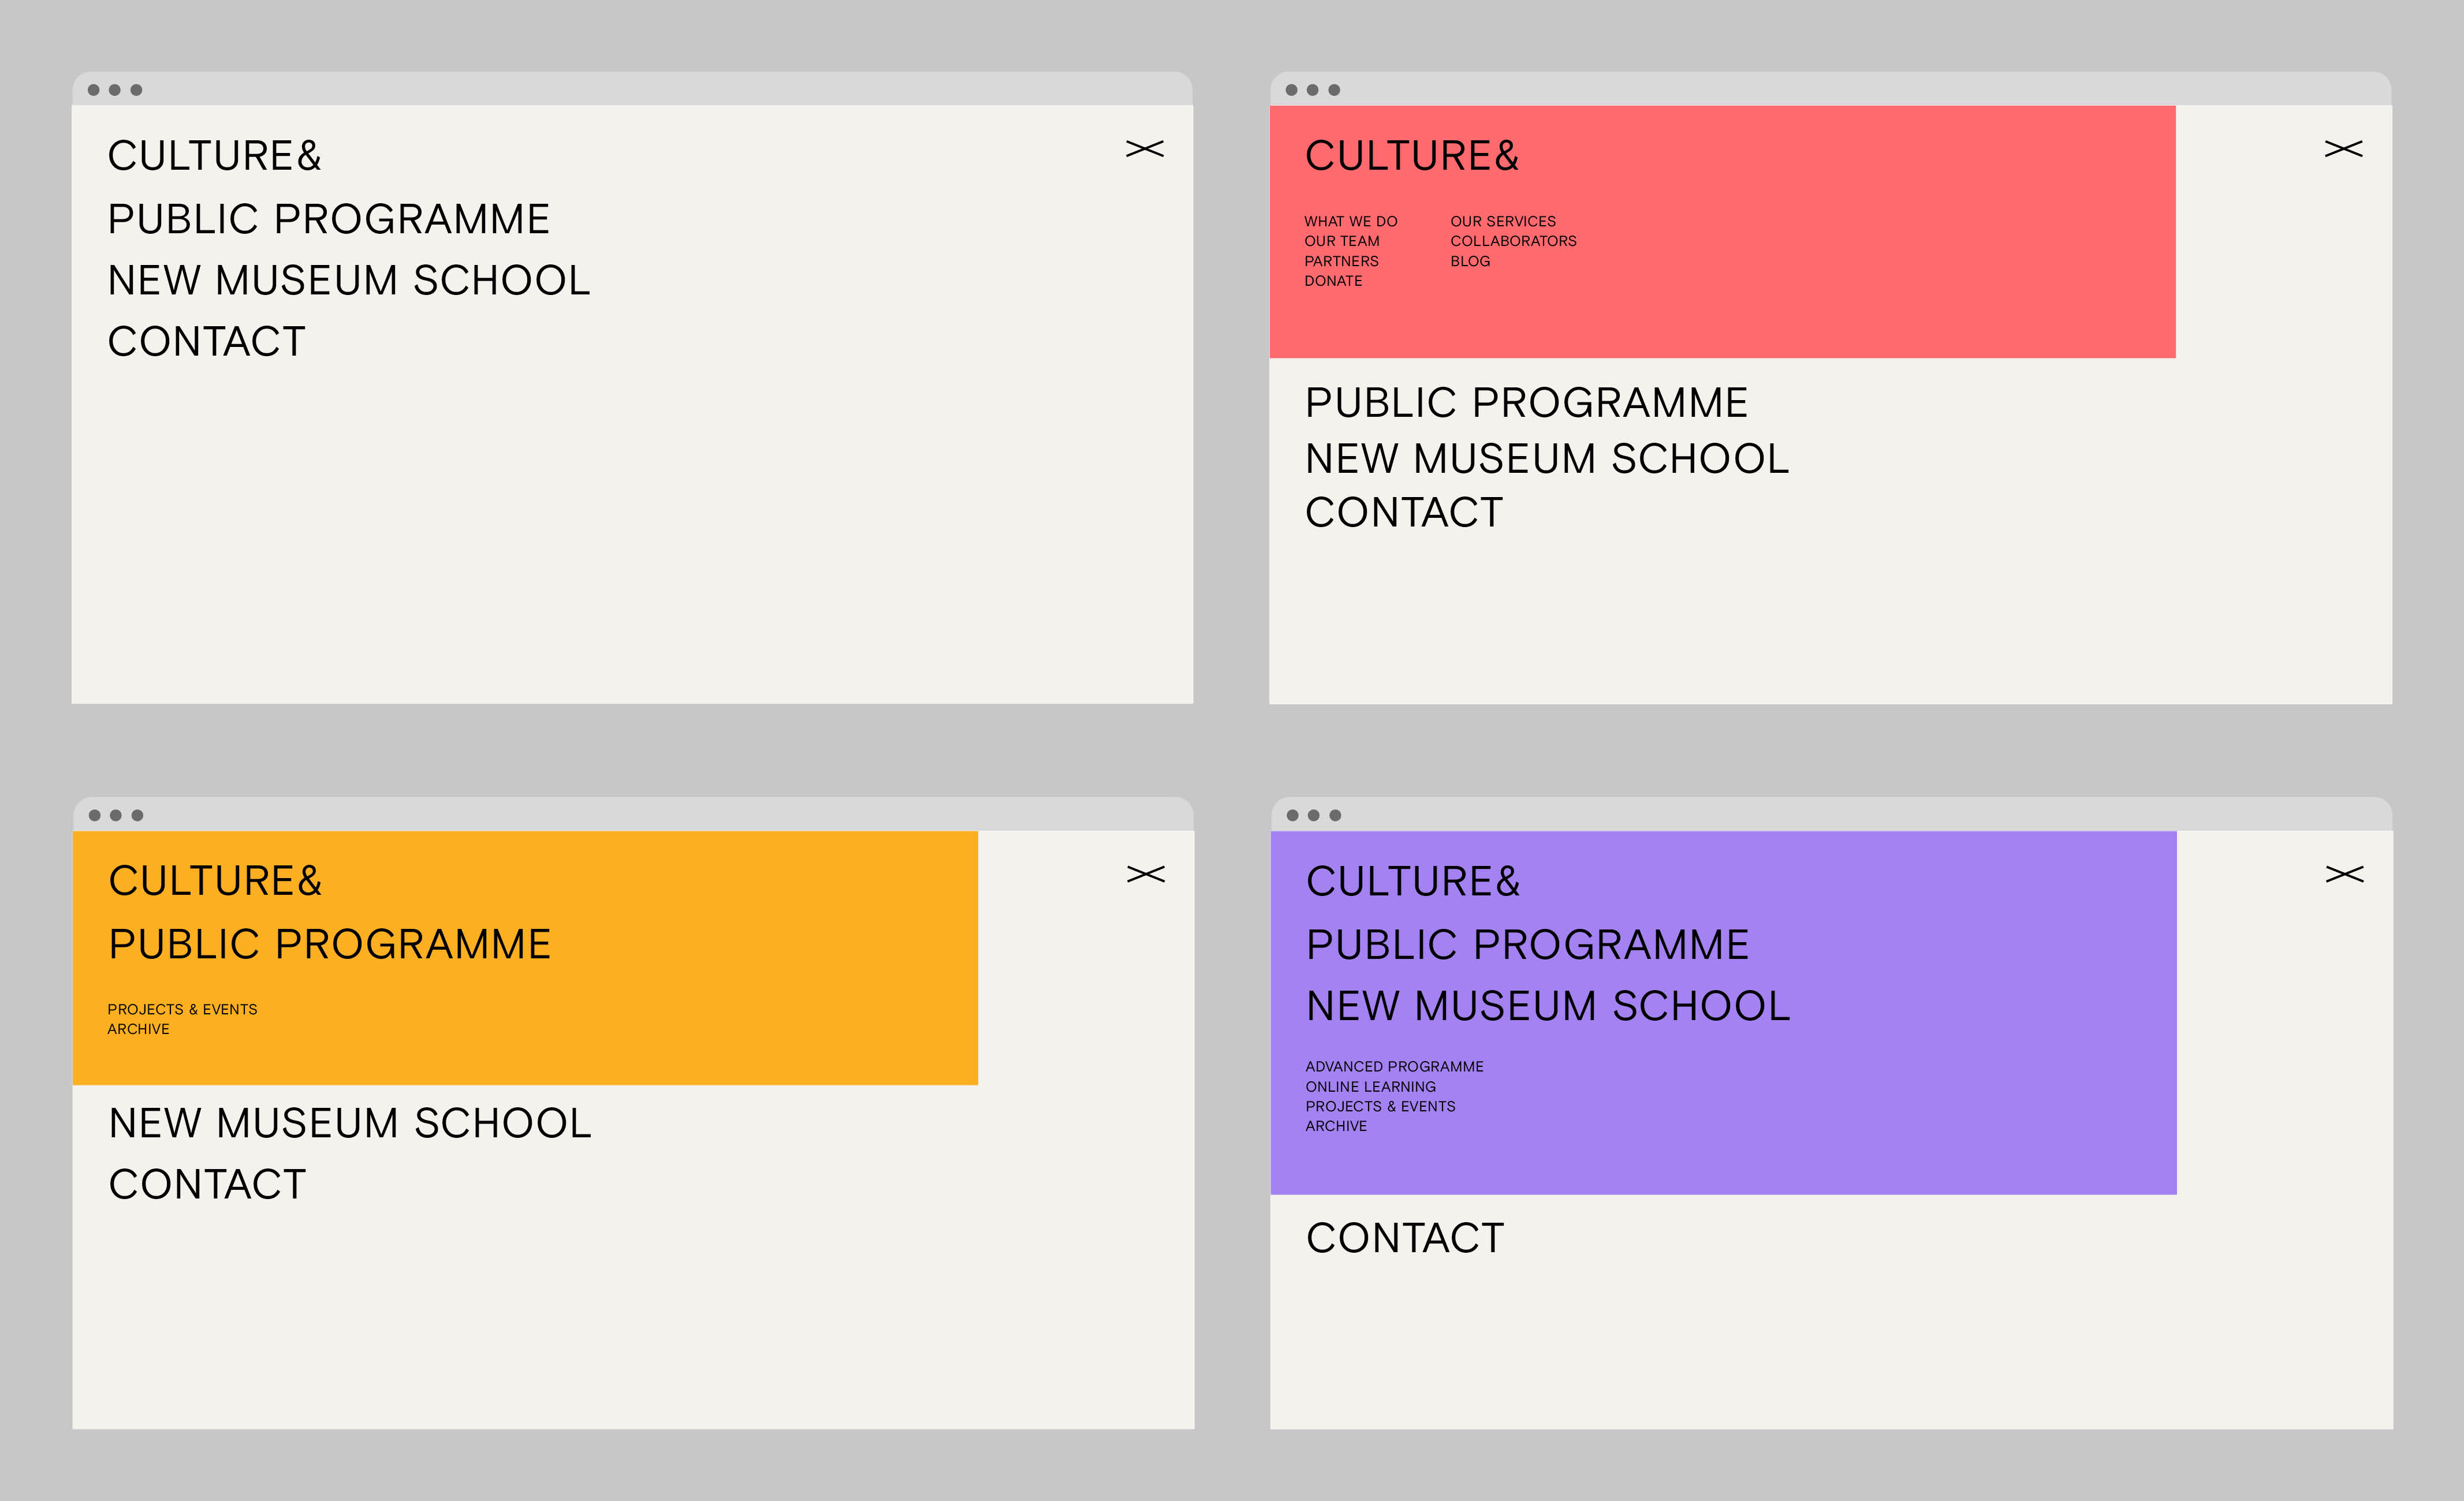Open Projects & Events in the orange panel

pos(182,1009)
